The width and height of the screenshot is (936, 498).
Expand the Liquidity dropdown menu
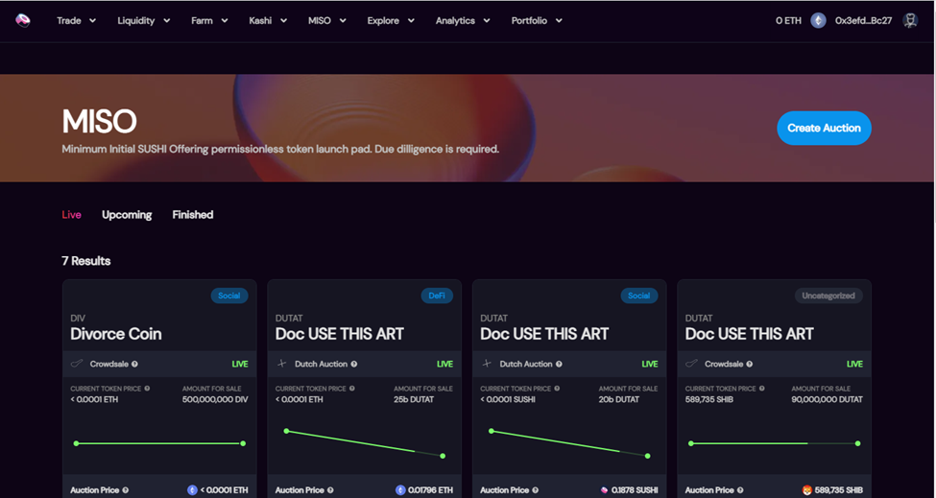coord(144,20)
